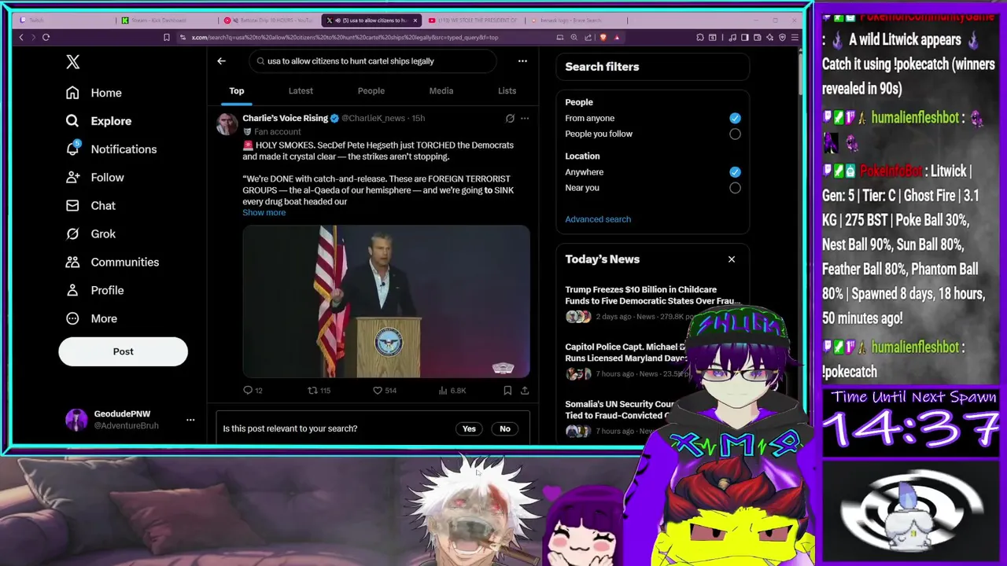
Task: Open Communities in the sidebar
Action: coord(112,263)
